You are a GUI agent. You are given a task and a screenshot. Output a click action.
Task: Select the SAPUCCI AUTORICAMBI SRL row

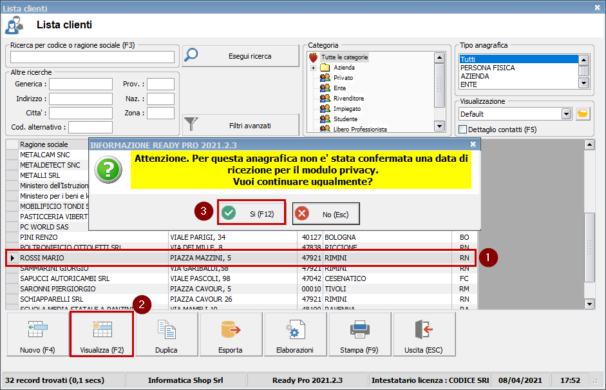click(x=241, y=278)
